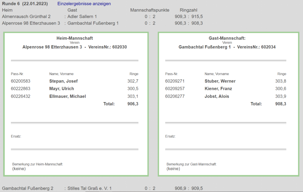Click the 'Gast-Mannschaft:' panel heading
This screenshot has height=192, width=303.
pos(227,38)
